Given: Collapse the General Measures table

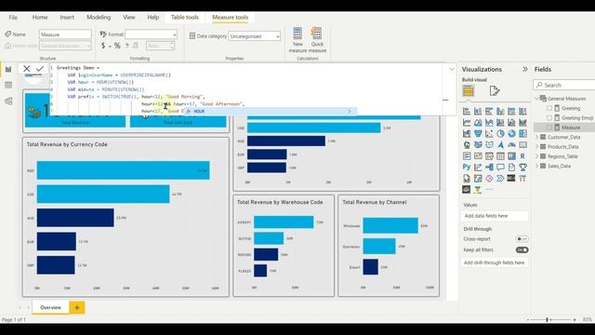Looking at the screenshot, I should point(537,99).
